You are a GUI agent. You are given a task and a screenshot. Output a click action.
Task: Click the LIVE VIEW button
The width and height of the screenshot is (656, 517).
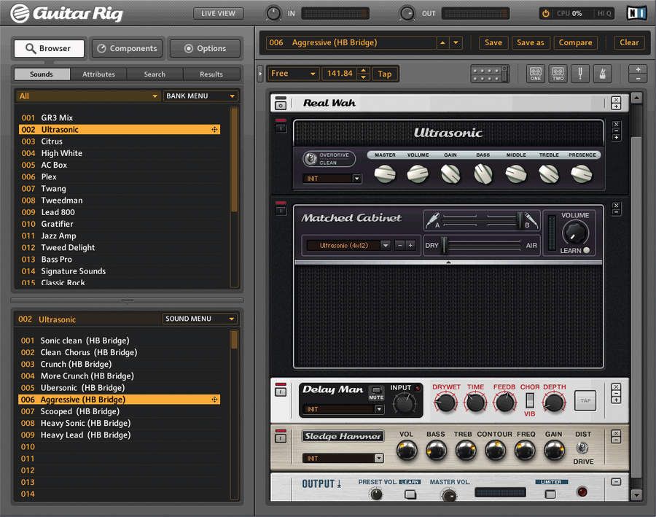(218, 13)
